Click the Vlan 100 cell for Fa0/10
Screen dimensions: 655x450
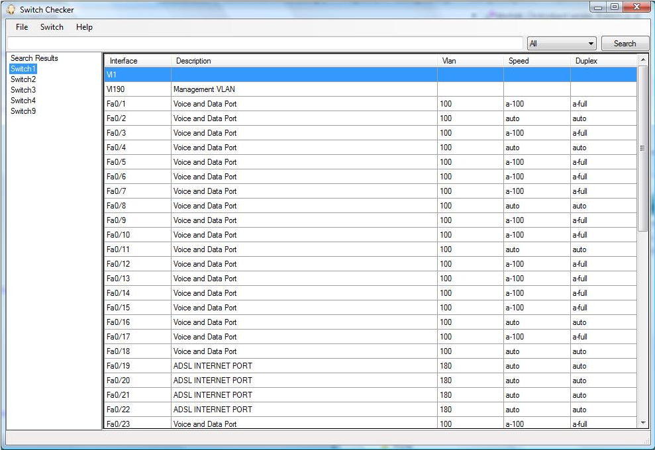(x=470, y=235)
